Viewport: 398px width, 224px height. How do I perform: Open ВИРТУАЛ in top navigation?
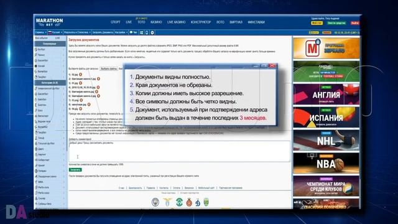(x=236, y=22)
